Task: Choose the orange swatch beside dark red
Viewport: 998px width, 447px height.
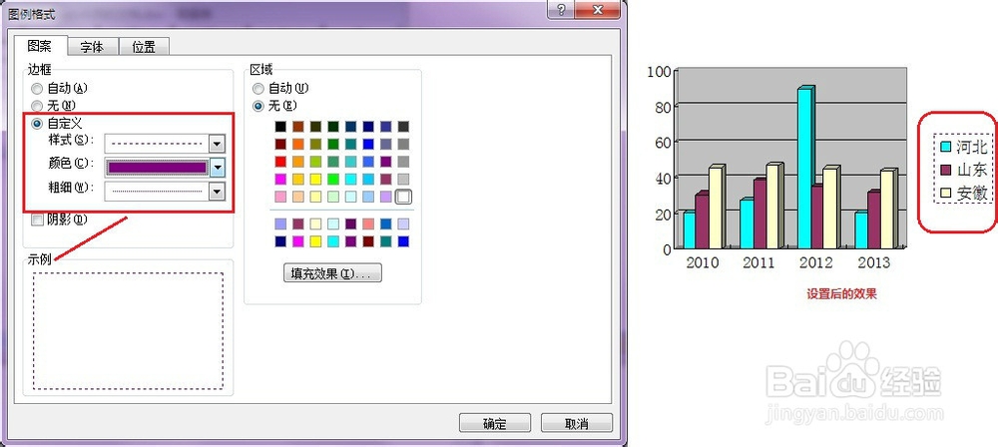Action: coord(297,144)
